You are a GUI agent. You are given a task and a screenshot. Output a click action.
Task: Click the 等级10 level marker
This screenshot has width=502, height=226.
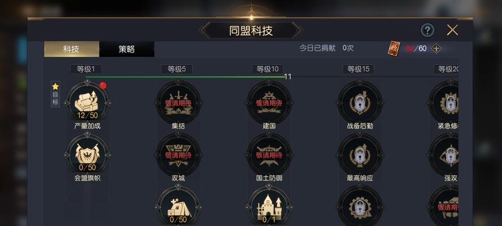pyautogui.click(x=268, y=69)
